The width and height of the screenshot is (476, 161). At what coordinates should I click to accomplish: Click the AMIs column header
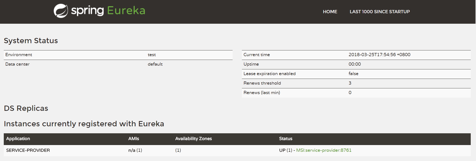click(x=133, y=139)
